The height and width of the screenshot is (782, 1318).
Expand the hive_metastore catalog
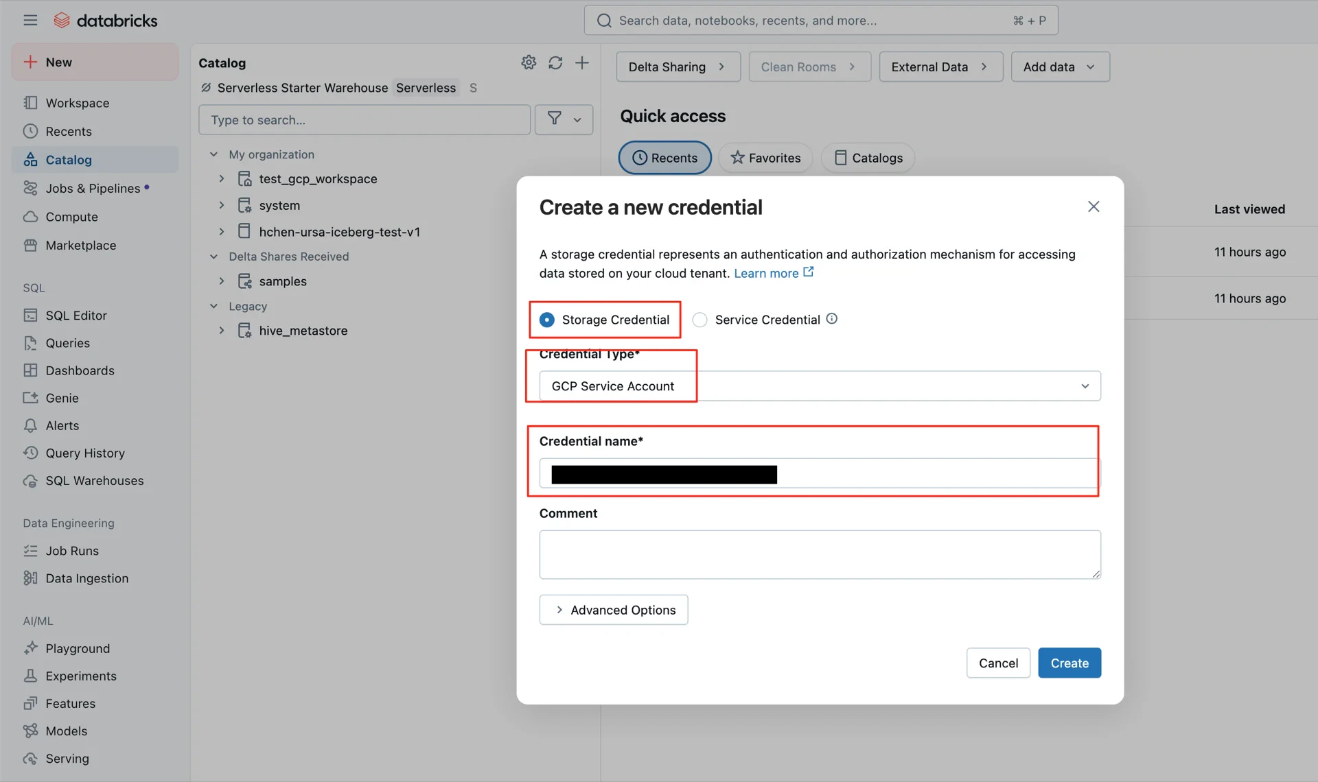pos(222,331)
